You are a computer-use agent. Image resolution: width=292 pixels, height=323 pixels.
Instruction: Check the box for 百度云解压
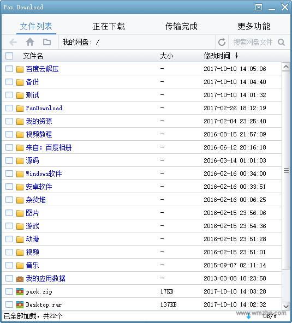pyautogui.click(x=9, y=69)
